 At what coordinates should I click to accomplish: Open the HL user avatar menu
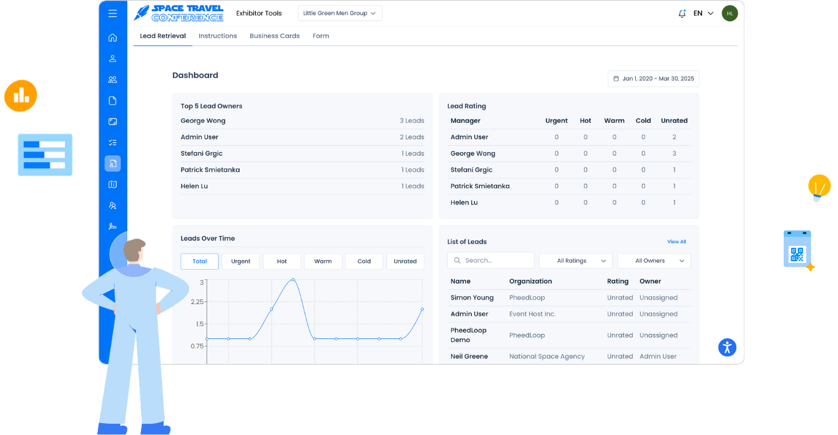tap(729, 13)
